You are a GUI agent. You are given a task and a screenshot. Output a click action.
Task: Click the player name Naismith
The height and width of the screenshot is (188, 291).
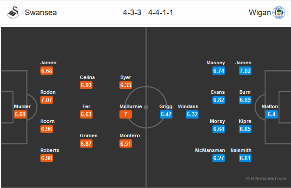(241, 150)
